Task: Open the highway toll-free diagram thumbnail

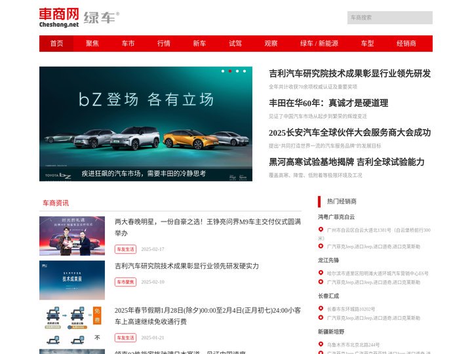Action: [72, 324]
